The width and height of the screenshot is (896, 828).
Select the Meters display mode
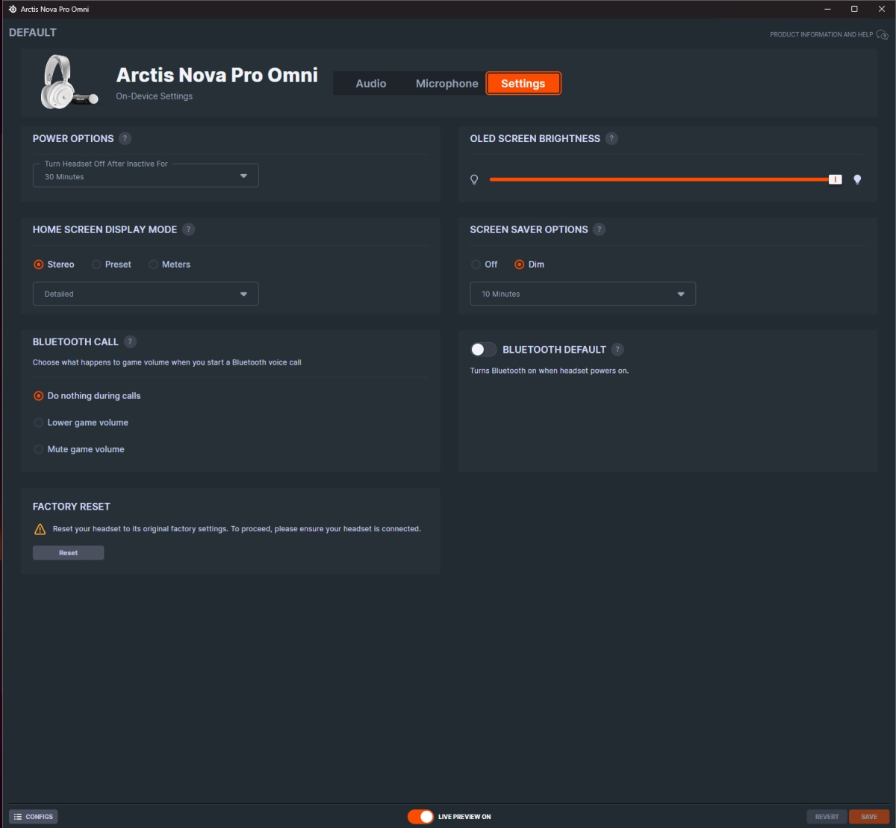tap(169, 265)
